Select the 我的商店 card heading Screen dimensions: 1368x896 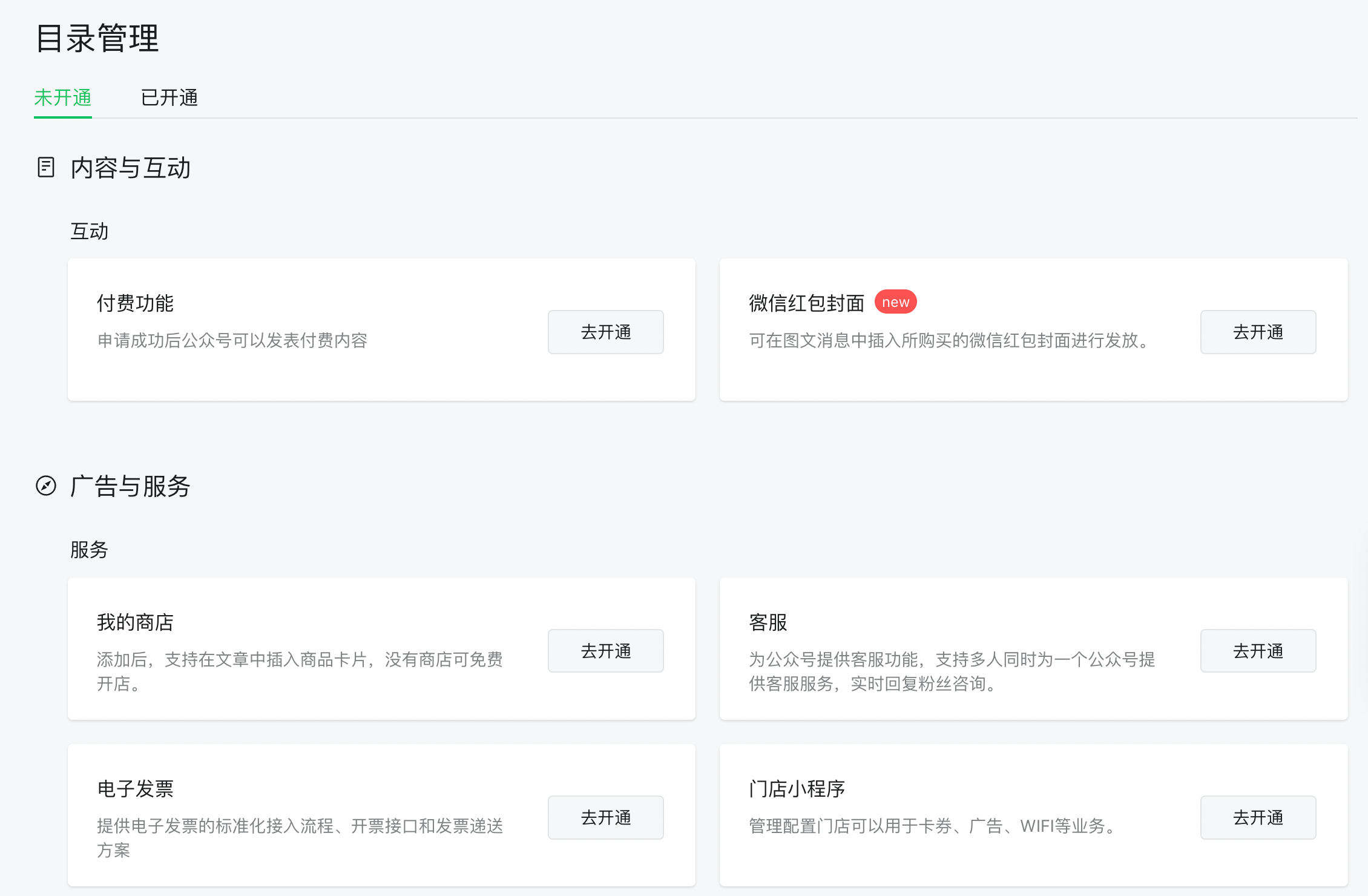[135, 622]
